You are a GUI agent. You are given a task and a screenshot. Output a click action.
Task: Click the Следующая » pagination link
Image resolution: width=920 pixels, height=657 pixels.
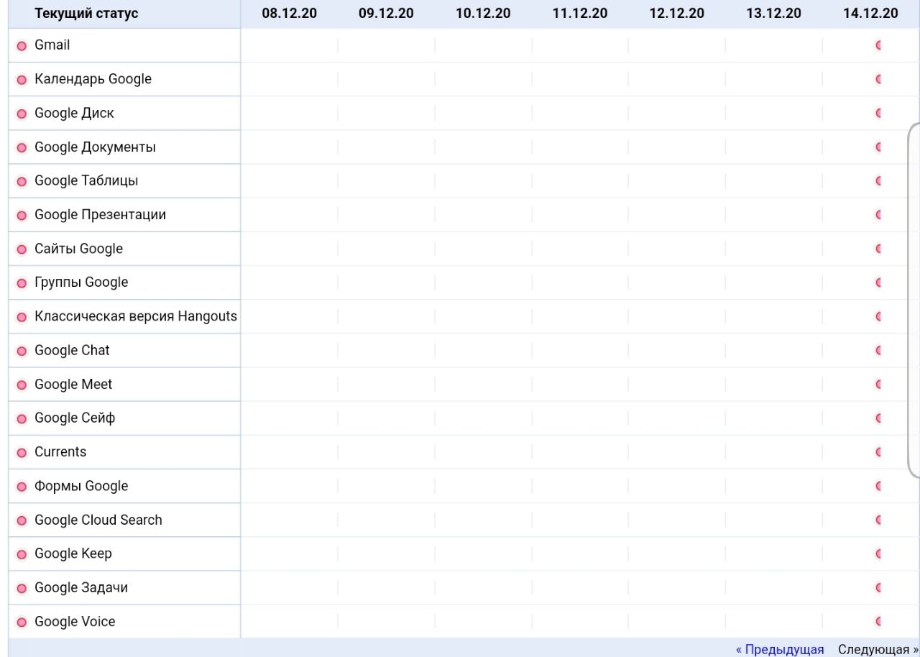pos(878,650)
